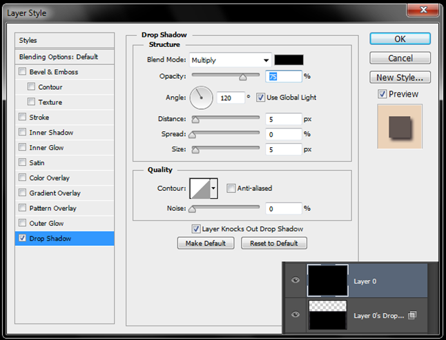The height and width of the screenshot is (340, 446).
Task: Click the Angle dial control
Action: click(x=202, y=97)
